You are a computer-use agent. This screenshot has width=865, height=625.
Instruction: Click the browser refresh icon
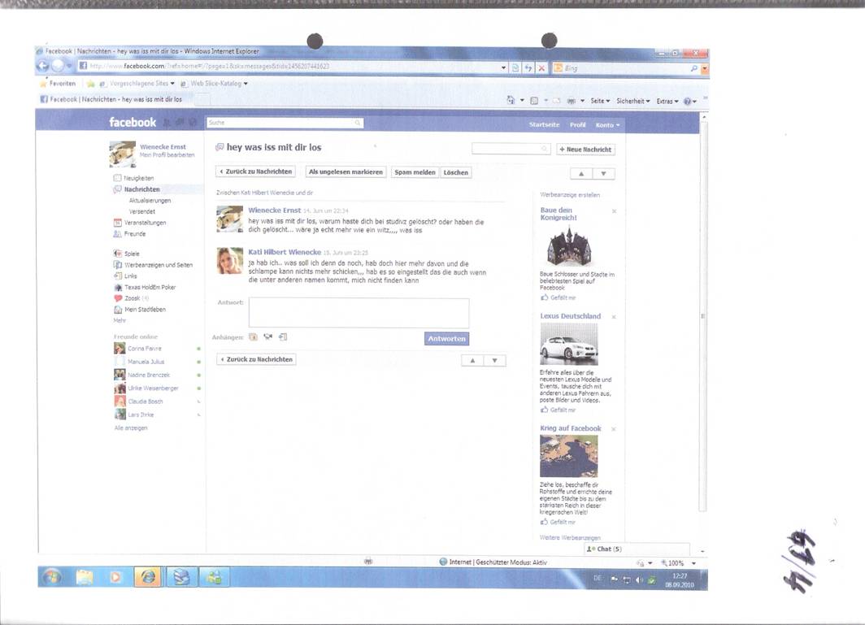[x=528, y=67]
